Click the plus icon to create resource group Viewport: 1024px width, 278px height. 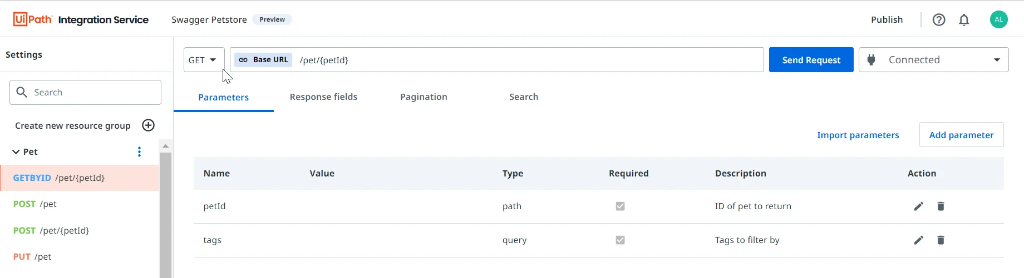148,125
